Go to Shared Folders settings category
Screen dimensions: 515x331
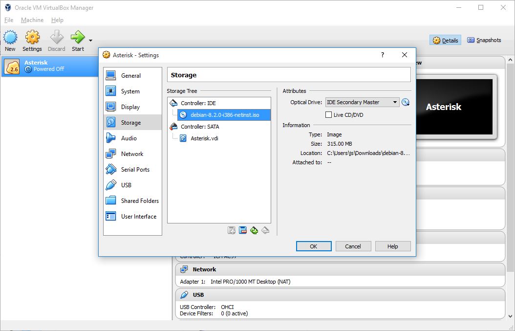point(133,201)
